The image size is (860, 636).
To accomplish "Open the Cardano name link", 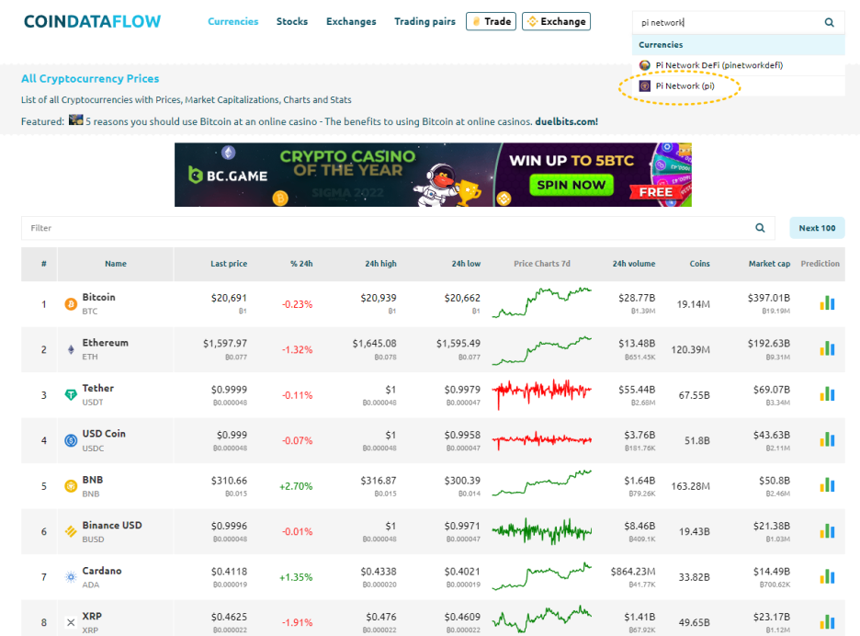I will 102,571.
